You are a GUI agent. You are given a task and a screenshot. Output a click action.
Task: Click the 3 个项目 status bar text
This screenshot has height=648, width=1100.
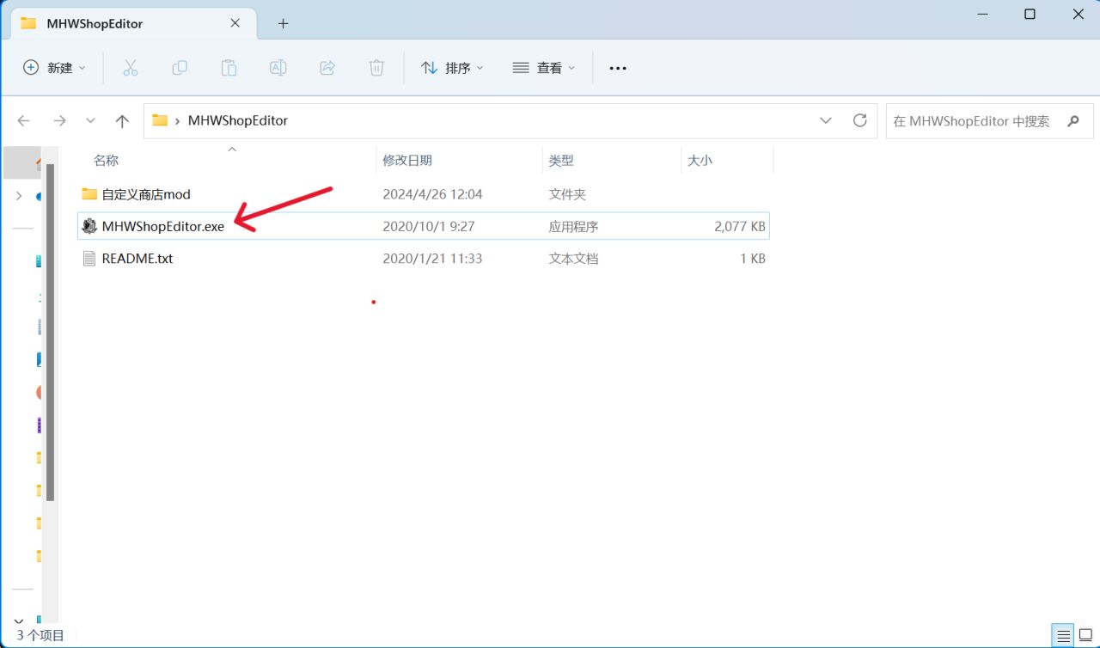[x=40, y=636]
